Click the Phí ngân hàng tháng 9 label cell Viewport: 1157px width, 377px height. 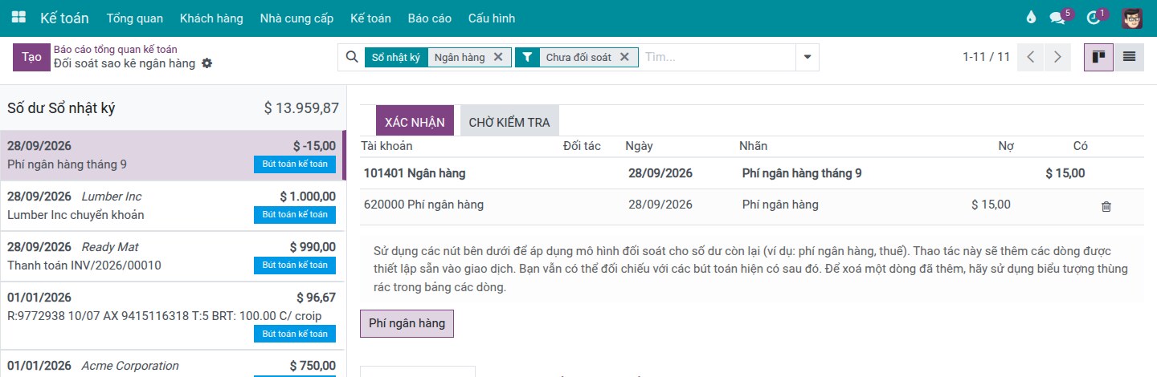[802, 173]
